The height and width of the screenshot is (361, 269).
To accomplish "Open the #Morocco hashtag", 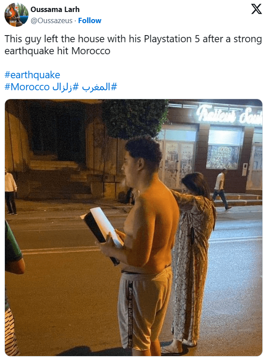I will [27, 87].
